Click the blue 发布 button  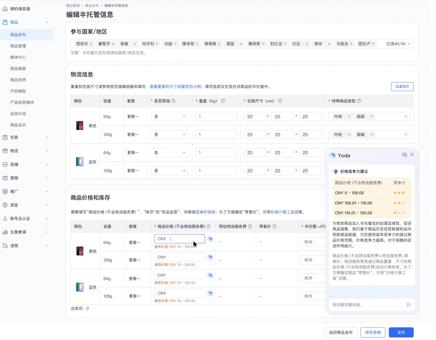click(401, 332)
